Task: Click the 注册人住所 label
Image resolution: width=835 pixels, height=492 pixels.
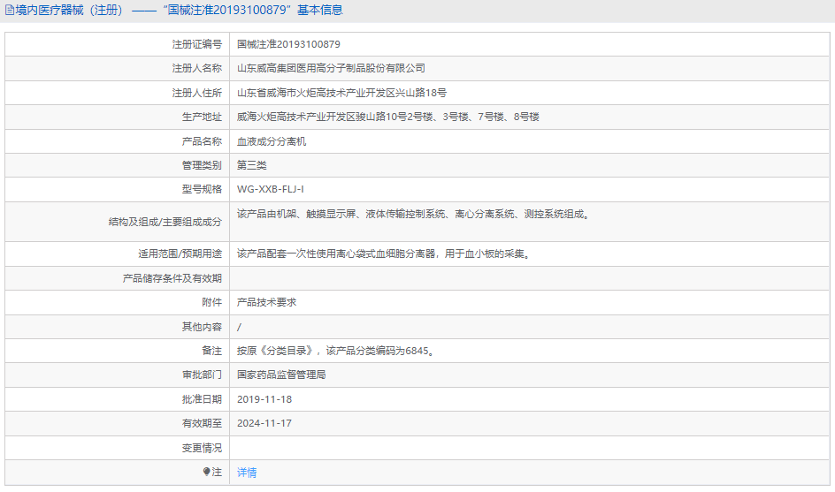Action: pyautogui.click(x=196, y=93)
